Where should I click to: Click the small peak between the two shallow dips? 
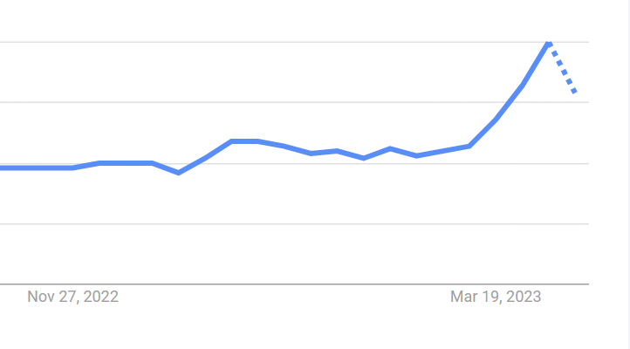pyautogui.click(x=390, y=148)
